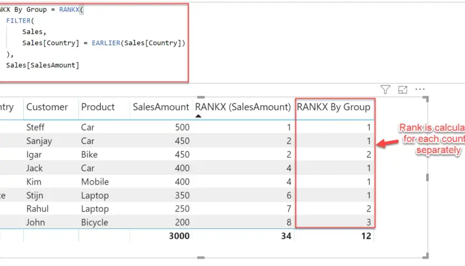The width and height of the screenshot is (465, 266).
Task: Sort by the Customer column header
Action: click(x=47, y=107)
